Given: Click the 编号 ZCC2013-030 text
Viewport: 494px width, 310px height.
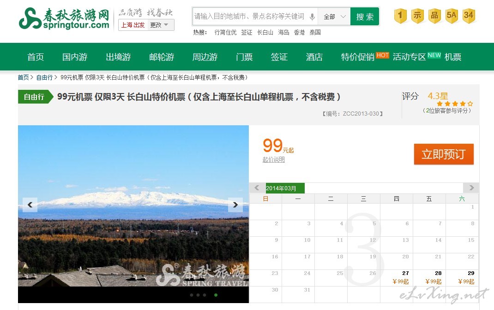Looking at the screenshot, I should [x=352, y=114].
